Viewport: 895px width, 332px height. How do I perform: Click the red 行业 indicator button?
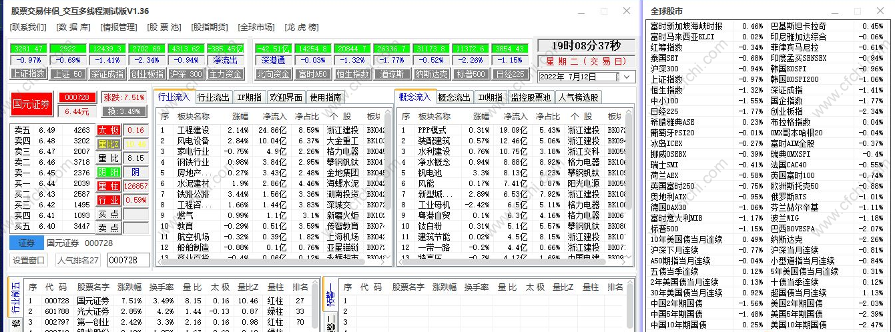(x=109, y=200)
